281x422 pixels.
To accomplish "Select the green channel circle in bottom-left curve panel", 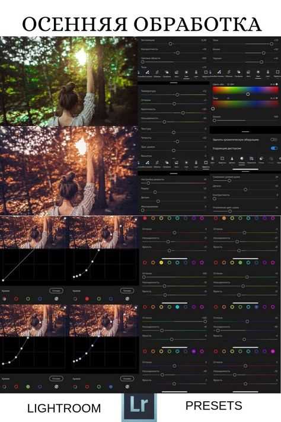I will coord(28,387).
